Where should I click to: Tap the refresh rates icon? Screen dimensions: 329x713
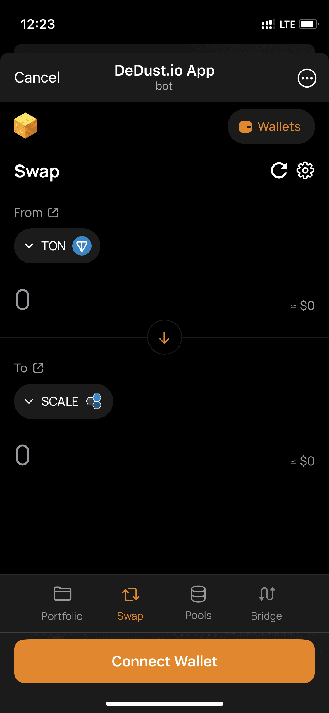279,170
